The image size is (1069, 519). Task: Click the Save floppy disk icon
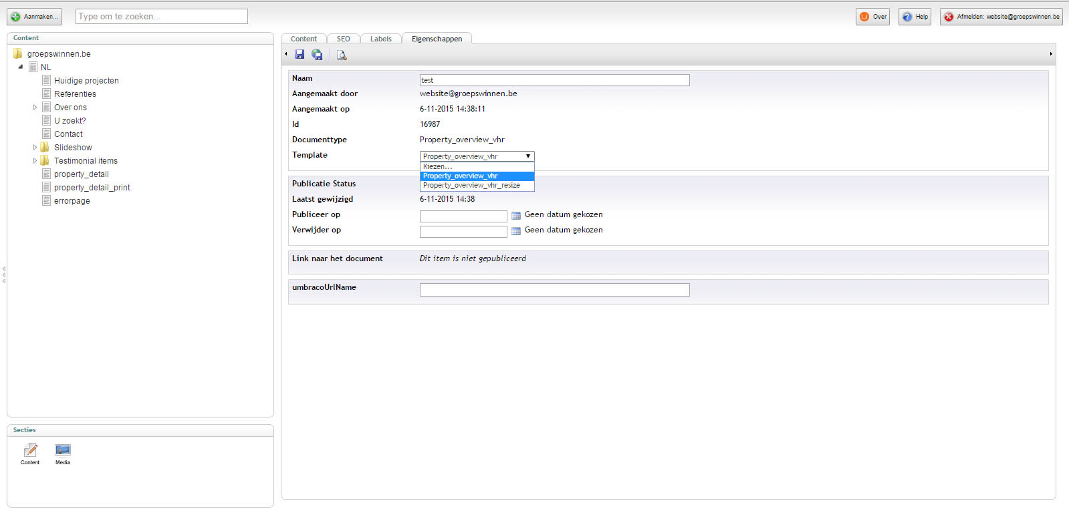tap(300, 55)
